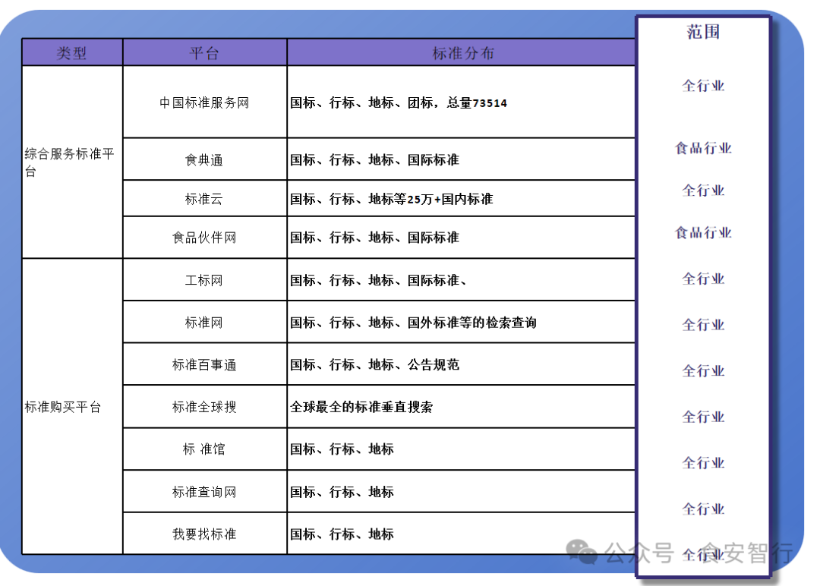Select the 标准云 platform cell

tap(204, 199)
